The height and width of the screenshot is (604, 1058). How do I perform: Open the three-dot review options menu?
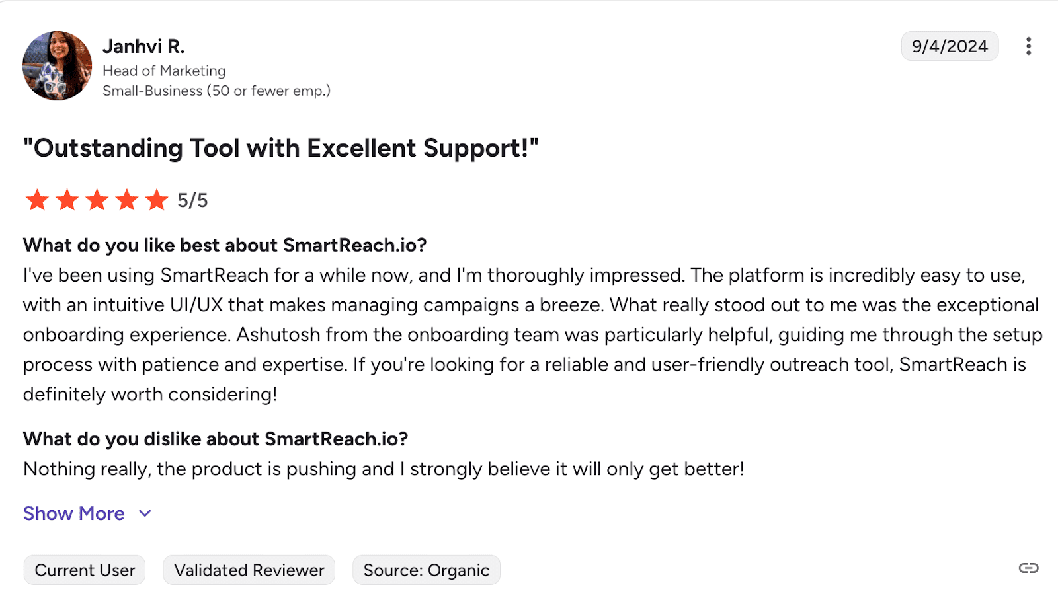(1028, 46)
